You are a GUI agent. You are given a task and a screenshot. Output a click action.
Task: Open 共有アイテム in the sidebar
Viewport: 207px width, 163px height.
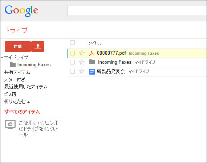17,72
